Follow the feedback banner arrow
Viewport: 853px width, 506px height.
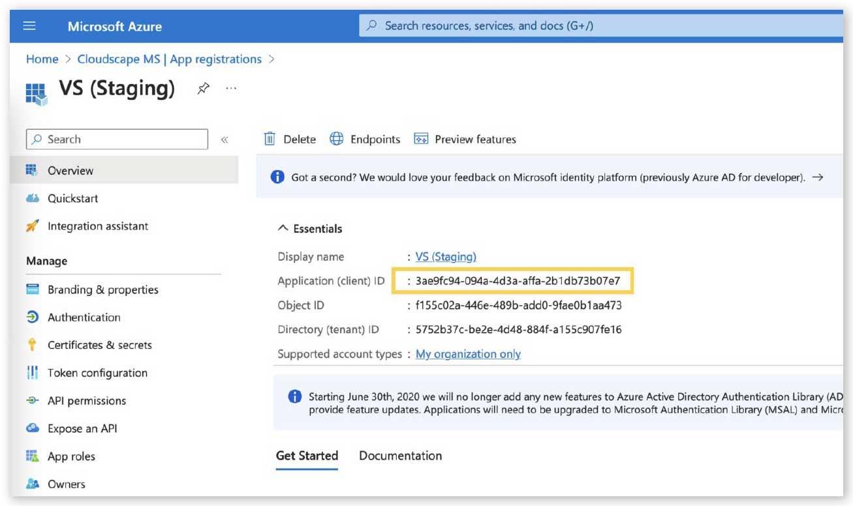pyautogui.click(x=817, y=177)
